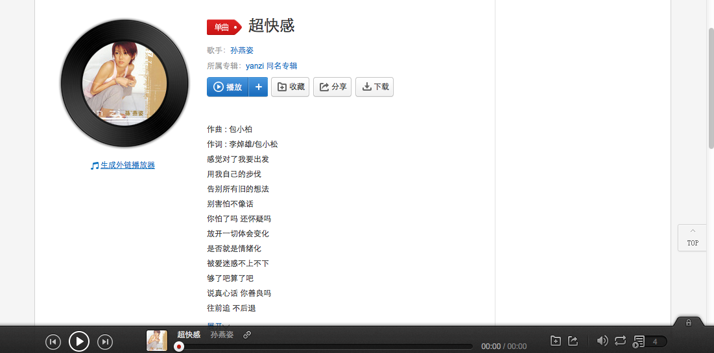This screenshot has width=714, height=353.
Task: Click the TOP back-to-top button
Action: [x=693, y=238]
